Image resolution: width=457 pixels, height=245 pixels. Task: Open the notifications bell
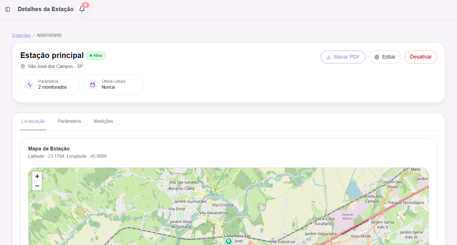point(82,9)
